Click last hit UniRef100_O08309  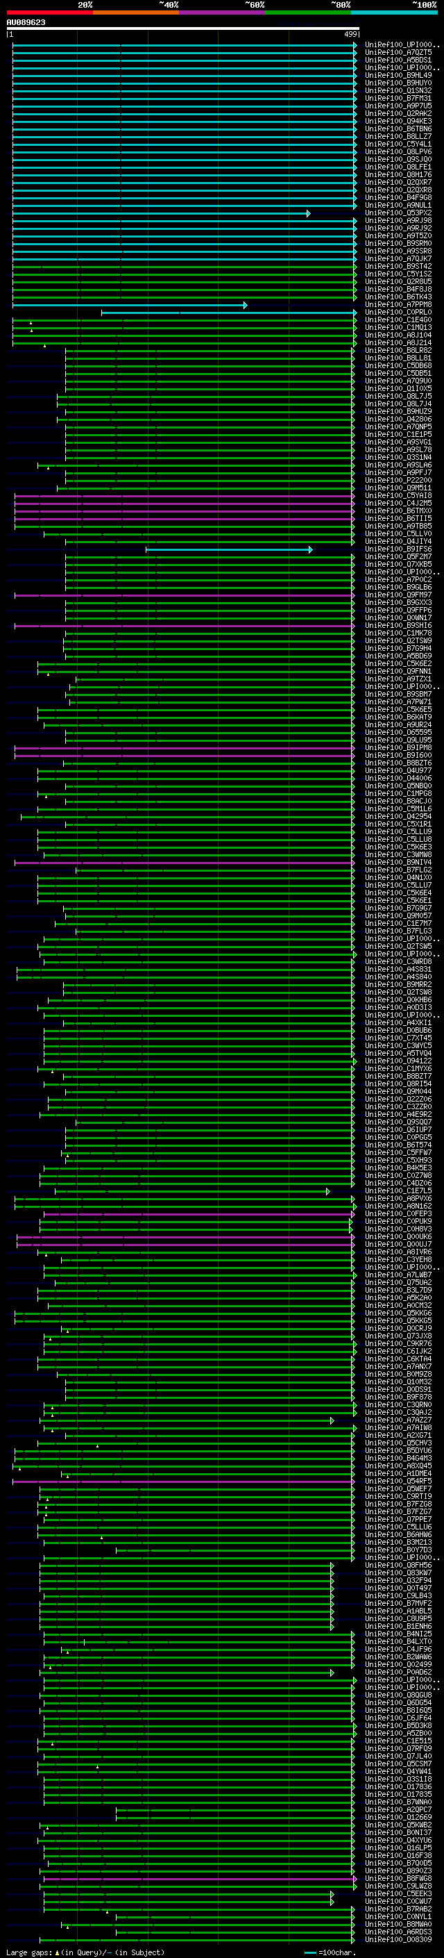tap(398, 1939)
